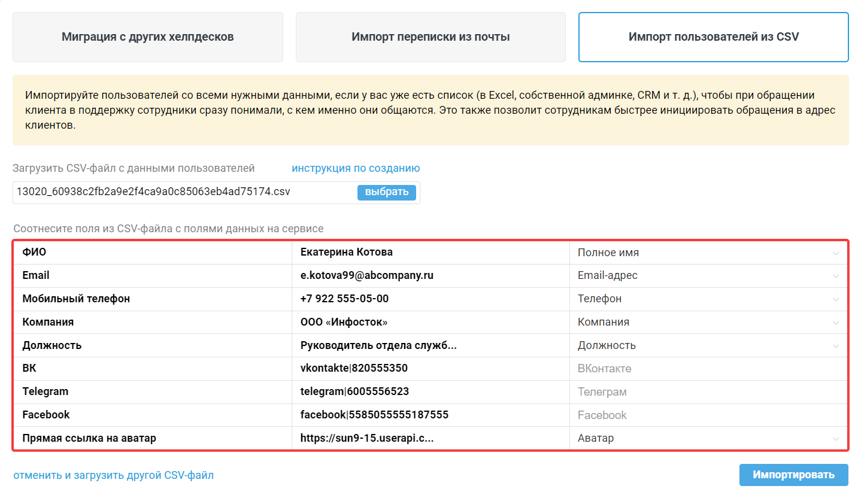
Task: Expand the Компания mapping dropdown
Action: point(708,322)
